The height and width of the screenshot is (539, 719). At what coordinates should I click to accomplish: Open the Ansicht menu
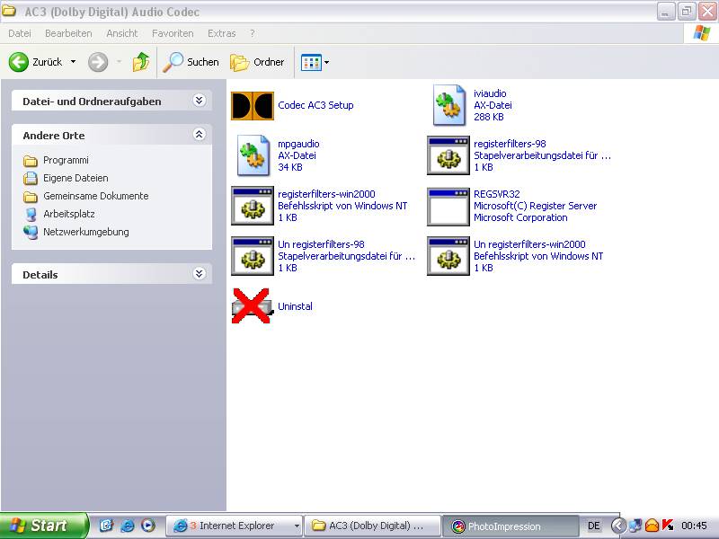point(122,33)
